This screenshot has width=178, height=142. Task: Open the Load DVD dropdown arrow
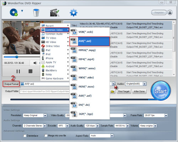(x=22, y=11)
